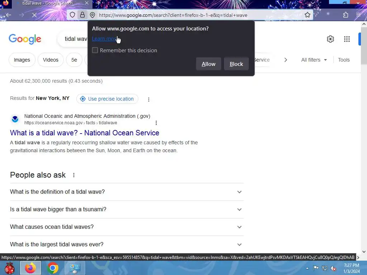Show hidden system tray icons arrow
The image size is (367, 275).
307,268
